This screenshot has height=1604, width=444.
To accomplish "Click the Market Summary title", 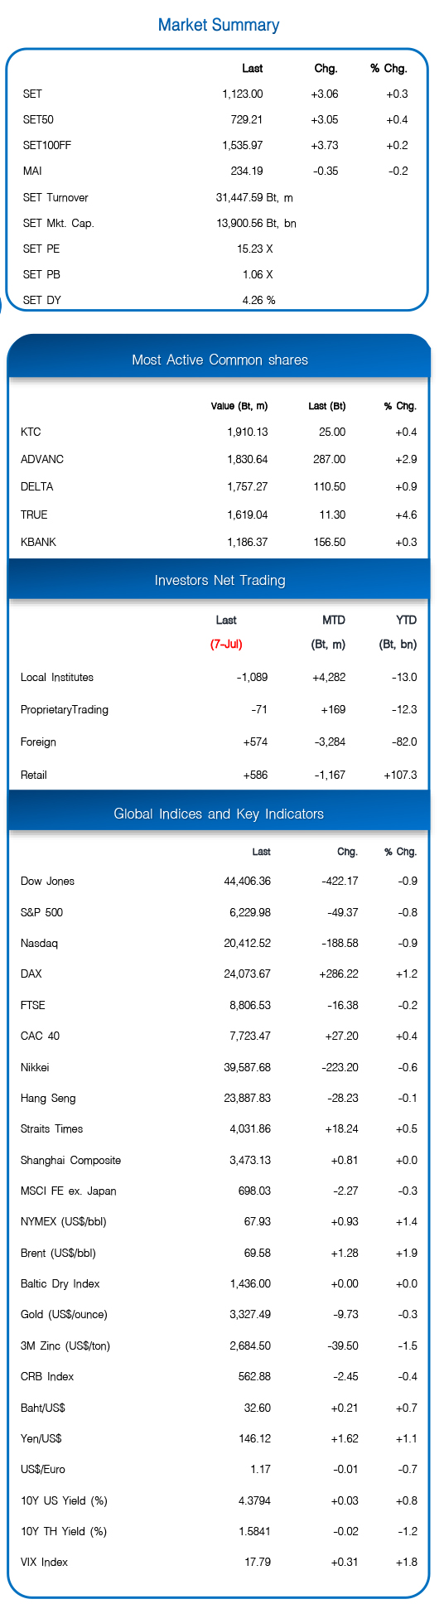I will (x=219, y=25).
